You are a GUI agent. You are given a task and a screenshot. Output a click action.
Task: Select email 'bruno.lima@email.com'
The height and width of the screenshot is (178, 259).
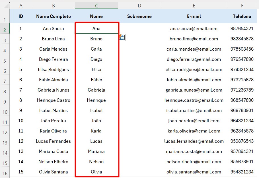coord(194,39)
